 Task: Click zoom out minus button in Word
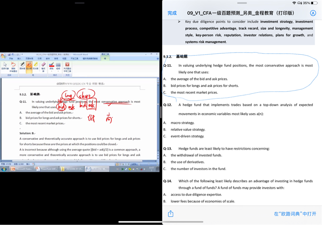(x=139, y=164)
